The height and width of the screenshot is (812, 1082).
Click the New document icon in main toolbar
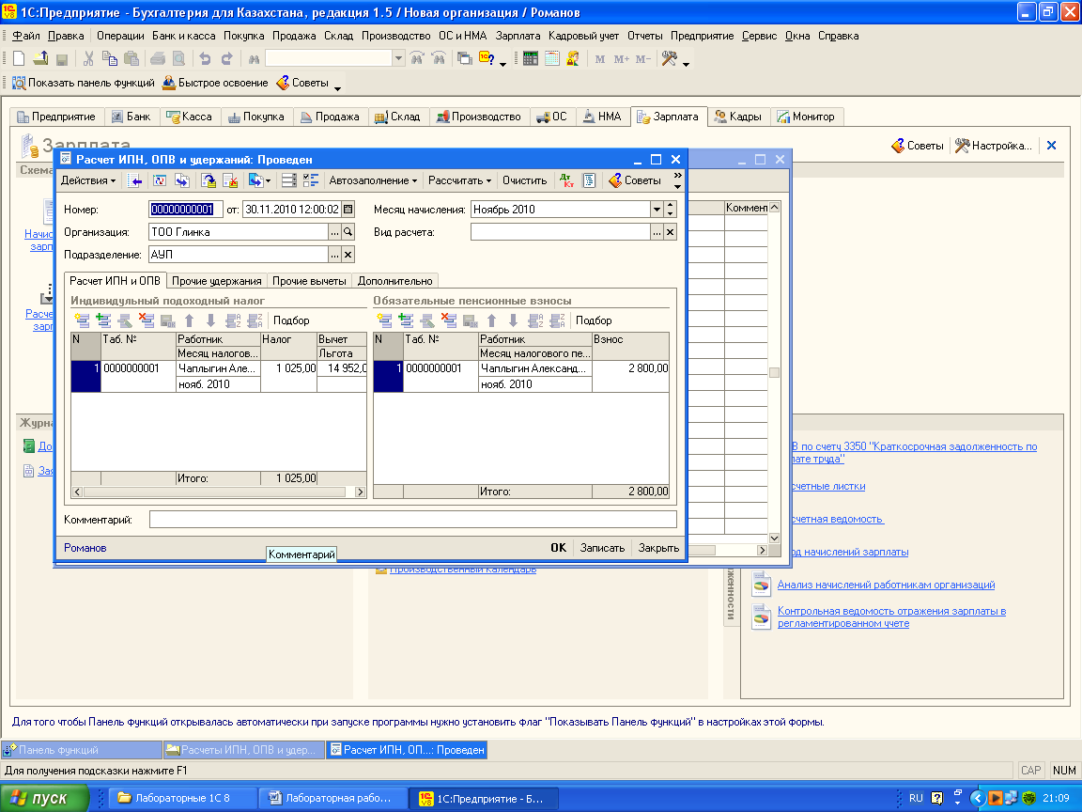click(19, 59)
